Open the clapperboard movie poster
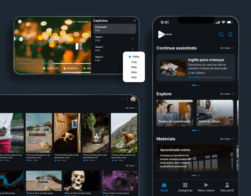The image size is (251, 196). [x=39, y=133]
